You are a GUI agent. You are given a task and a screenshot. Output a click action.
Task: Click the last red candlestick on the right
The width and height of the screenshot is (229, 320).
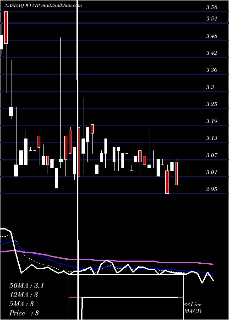click(176, 173)
